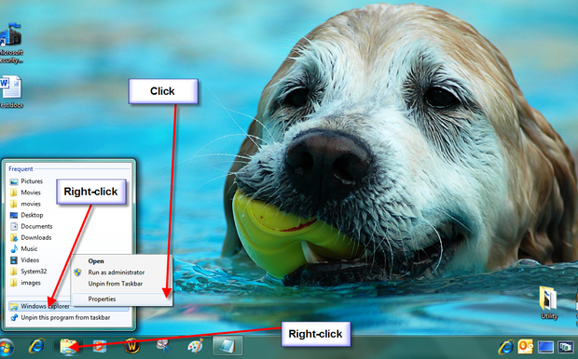
Task: Switch to the active Notepad taskbar button
Action: pyautogui.click(x=227, y=346)
